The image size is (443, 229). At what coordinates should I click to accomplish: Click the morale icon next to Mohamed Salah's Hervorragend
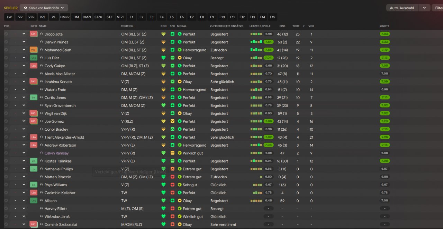(180, 50)
